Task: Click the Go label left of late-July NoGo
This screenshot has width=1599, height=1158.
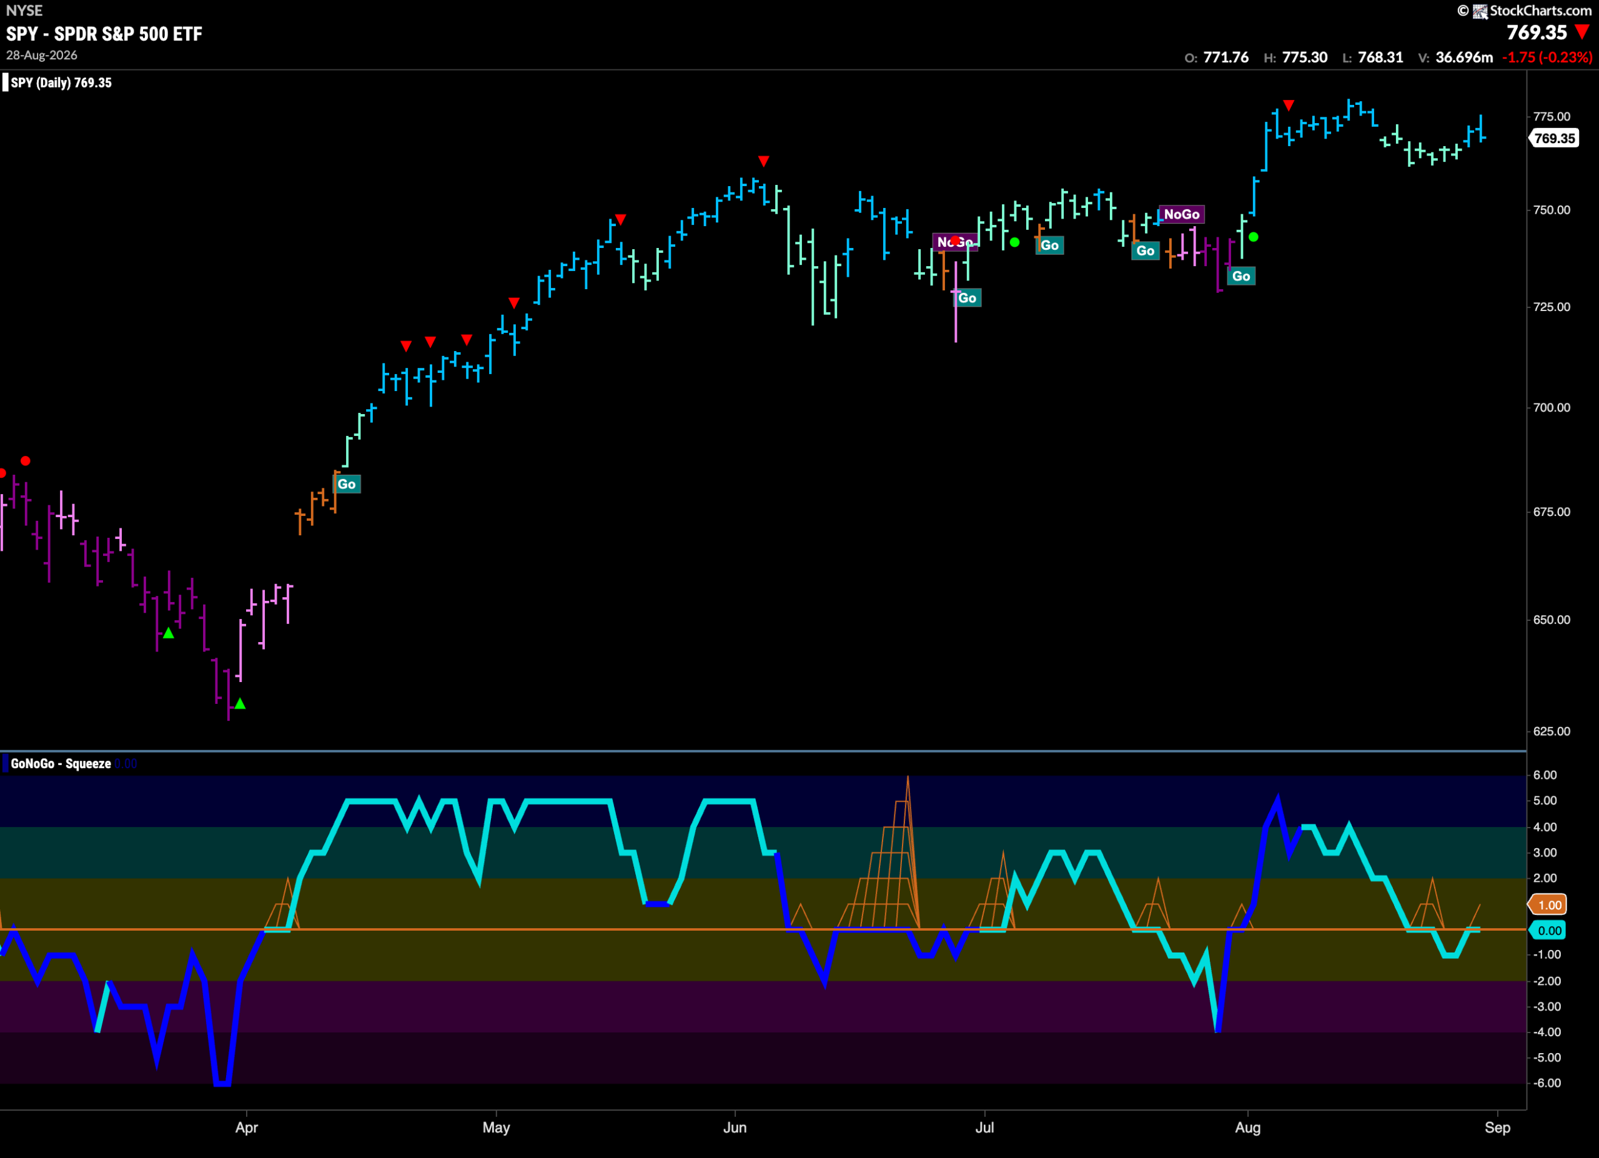Action: click(1145, 251)
